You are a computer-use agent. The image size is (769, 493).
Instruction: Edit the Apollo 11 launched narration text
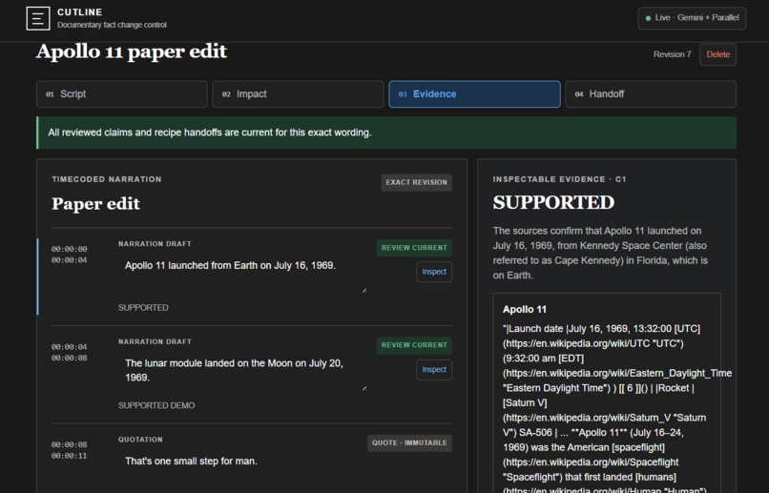(x=243, y=275)
